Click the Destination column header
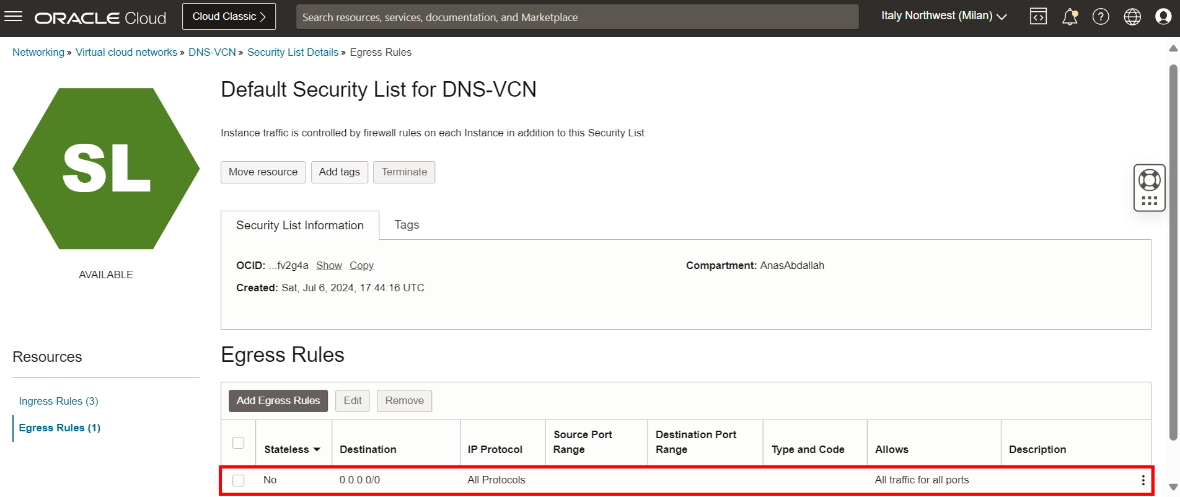The image size is (1180, 497). click(368, 449)
